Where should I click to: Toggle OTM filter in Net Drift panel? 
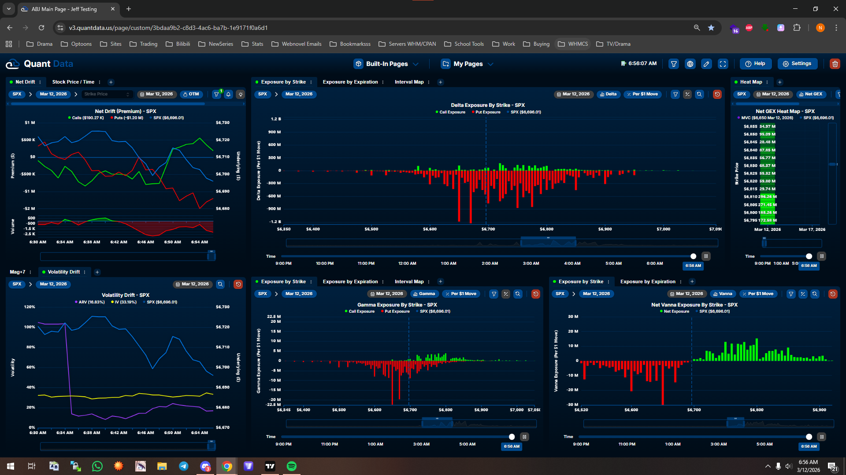pos(191,94)
